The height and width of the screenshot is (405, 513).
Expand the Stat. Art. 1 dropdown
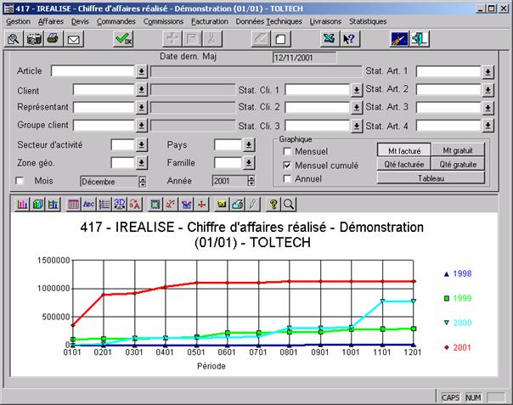click(x=488, y=71)
